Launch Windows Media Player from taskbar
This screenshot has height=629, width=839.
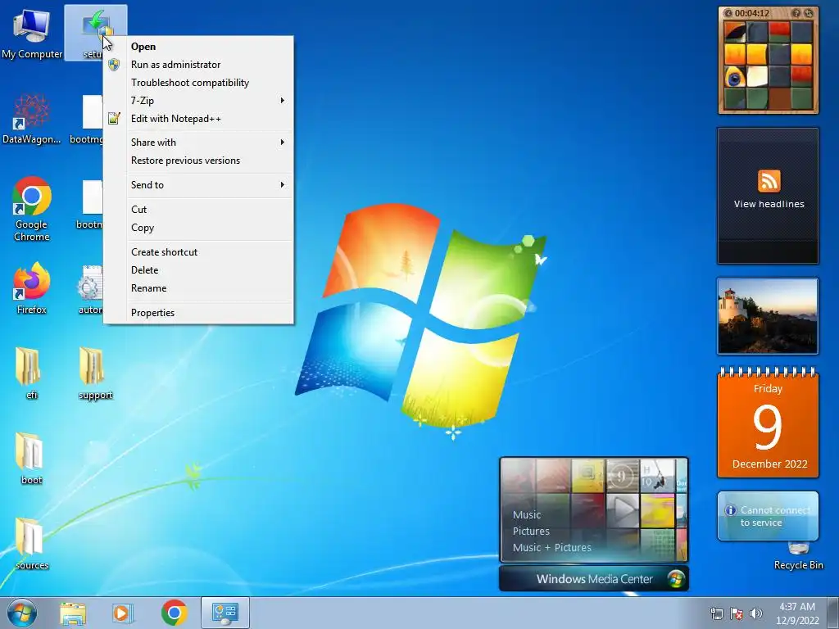coord(122,613)
